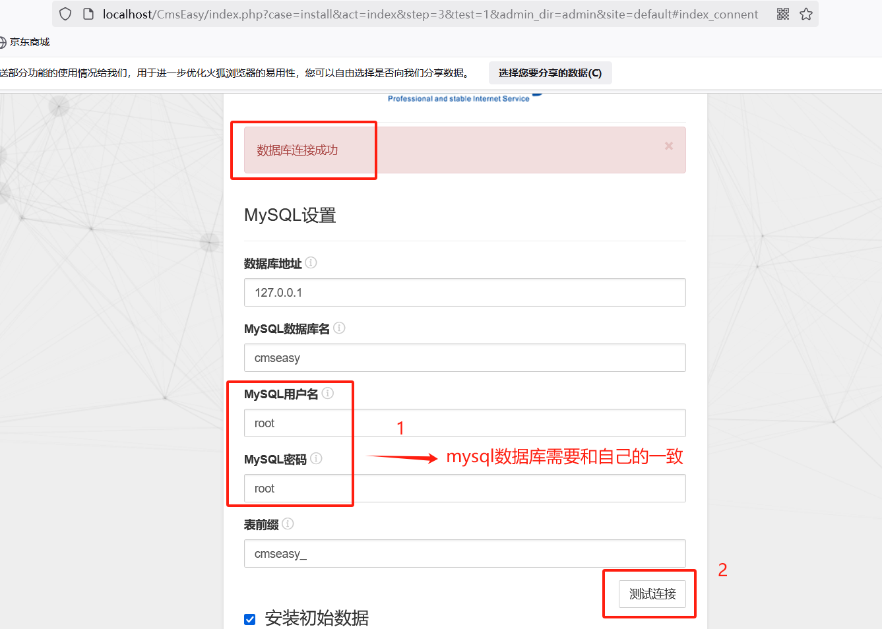This screenshot has width=882, height=629.
Task: Click the info icon beside MySQL数据库名
Action: tap(339, 328)
